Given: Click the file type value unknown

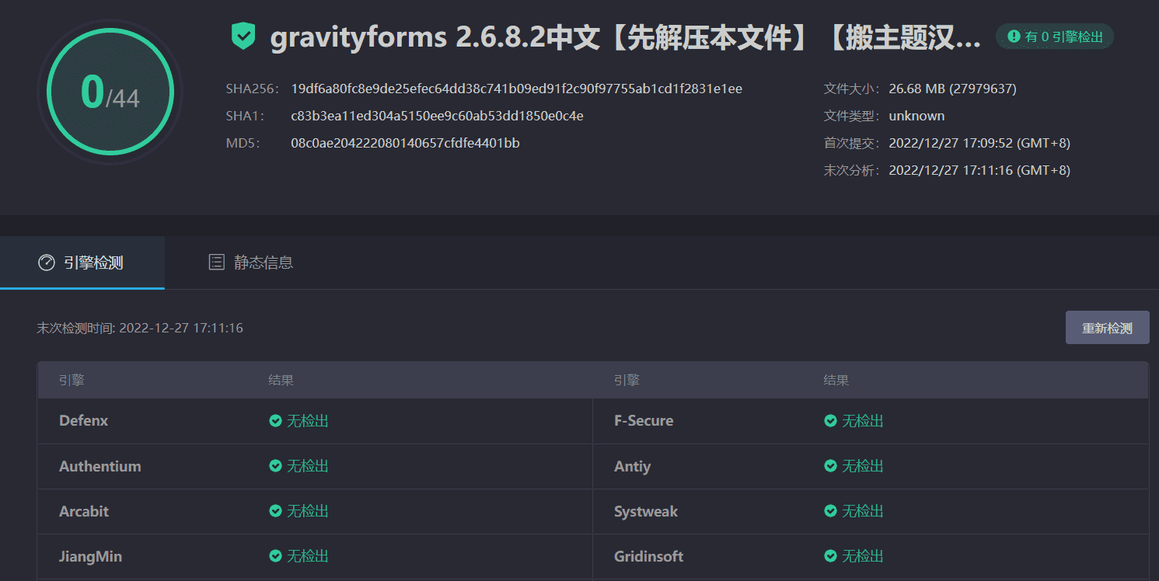Looking at the screenshot, I should pos(917,117).
